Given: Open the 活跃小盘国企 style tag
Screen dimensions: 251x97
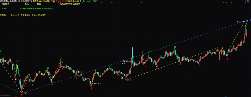Looking at the screenshot, I should [x=47, y=8].
